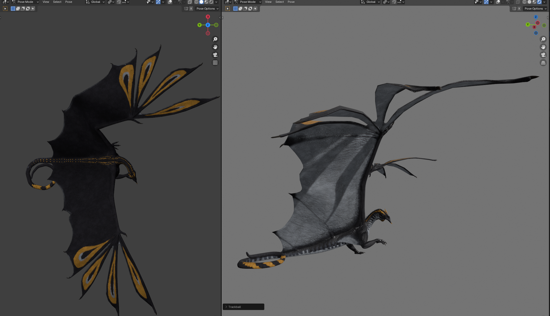The height and width of the screenshot is (316, 550).
Task: Open Select menu in right viewport
Action: pos(280,2)
